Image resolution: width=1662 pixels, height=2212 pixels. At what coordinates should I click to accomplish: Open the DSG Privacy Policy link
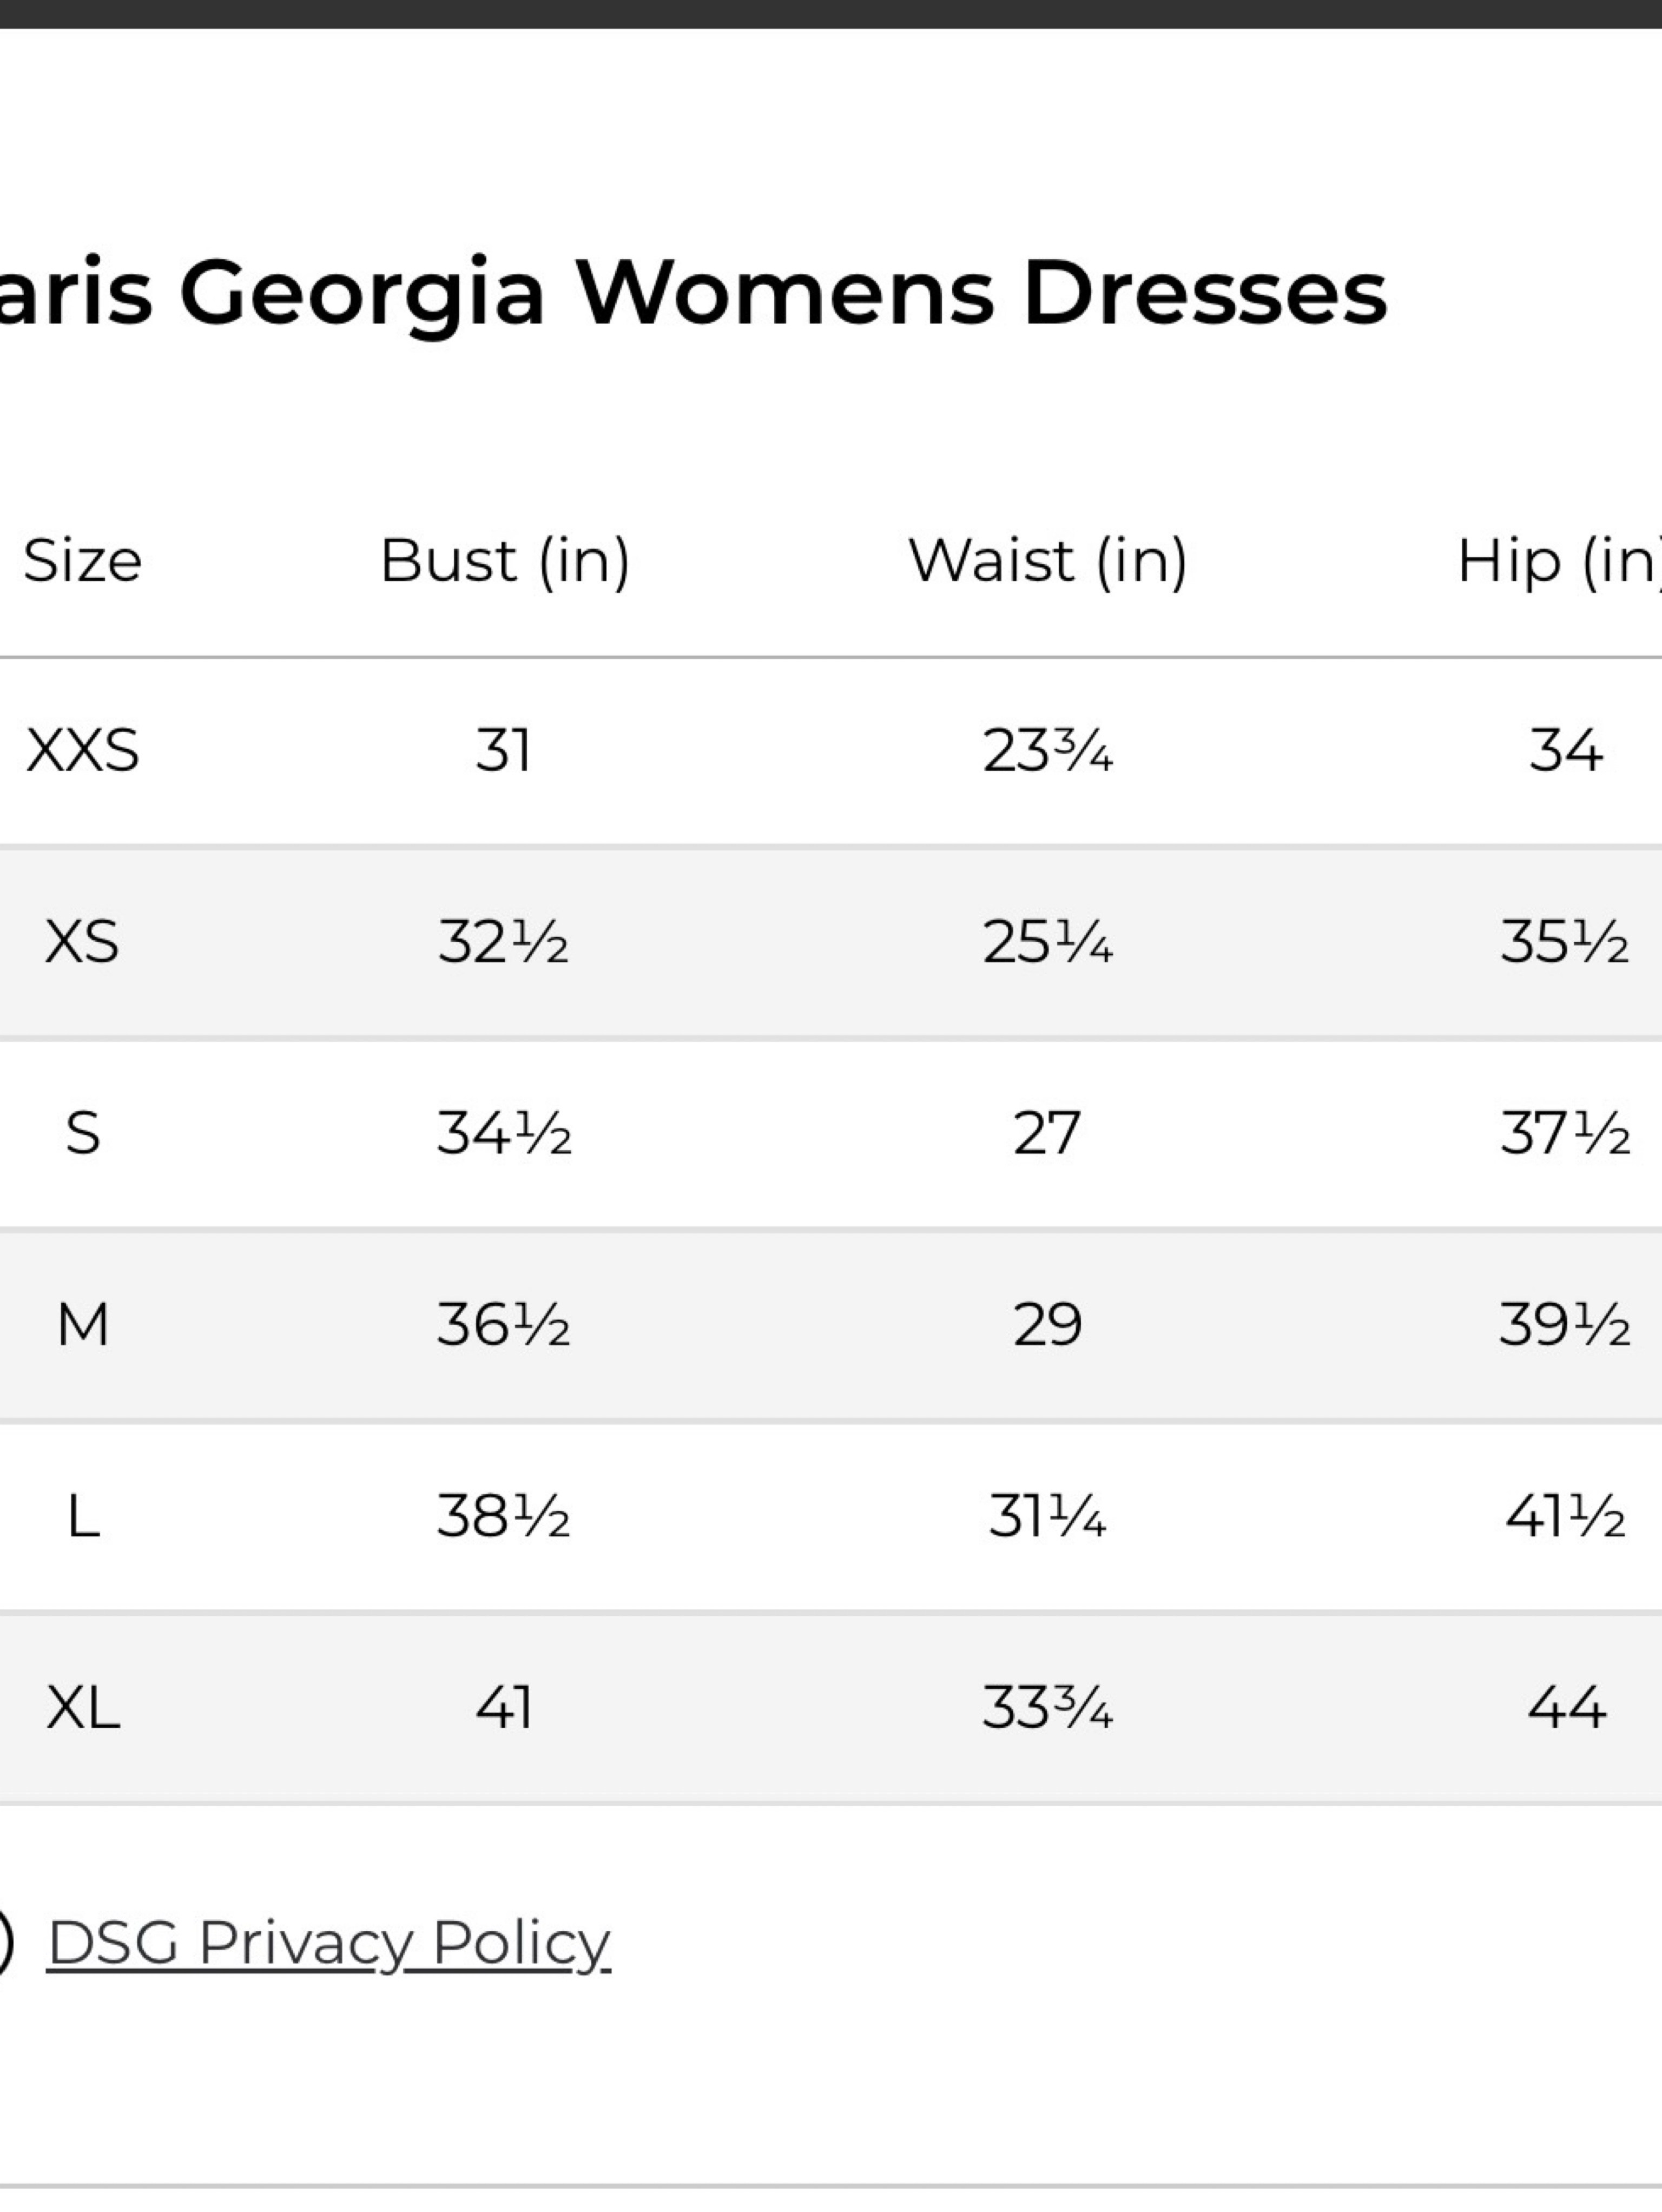click(x=329, y=1943)
